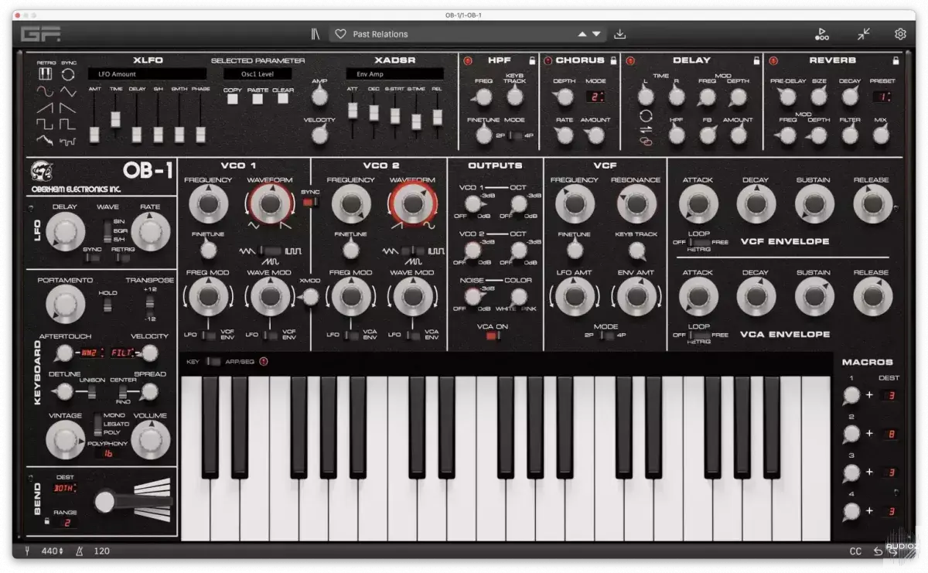
Task: Change the Reverb Preset number display
Action: click(x=882, y=97)
